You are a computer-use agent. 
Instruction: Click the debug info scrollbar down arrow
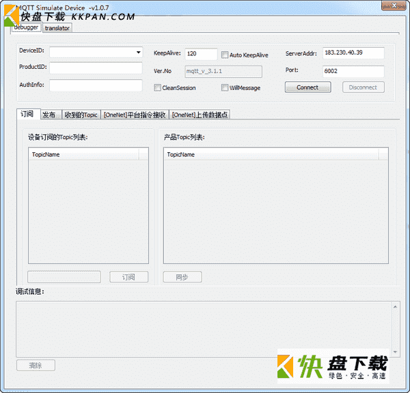point(395,352)
